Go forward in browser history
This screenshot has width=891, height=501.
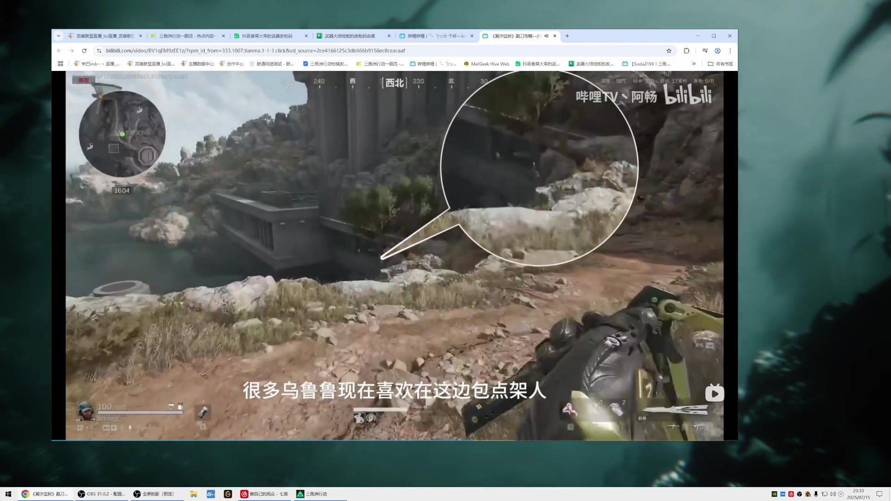coord(71,51)
